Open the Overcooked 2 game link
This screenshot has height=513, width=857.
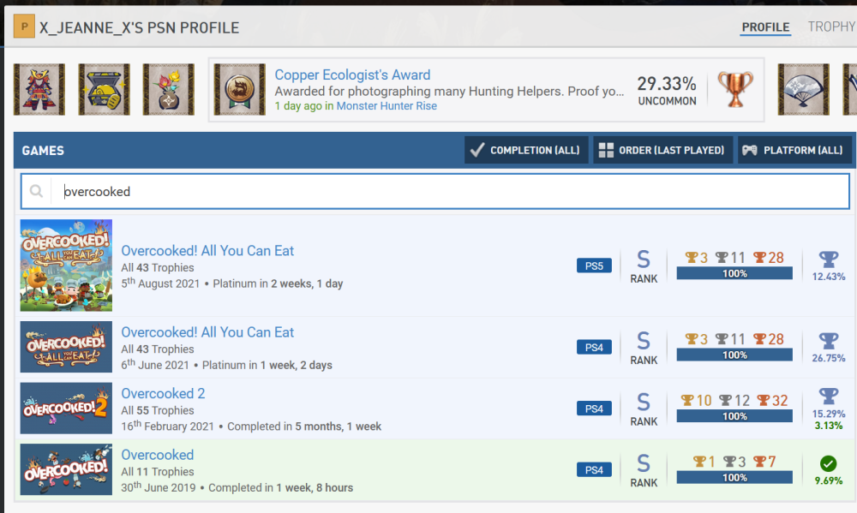point(163,394)
